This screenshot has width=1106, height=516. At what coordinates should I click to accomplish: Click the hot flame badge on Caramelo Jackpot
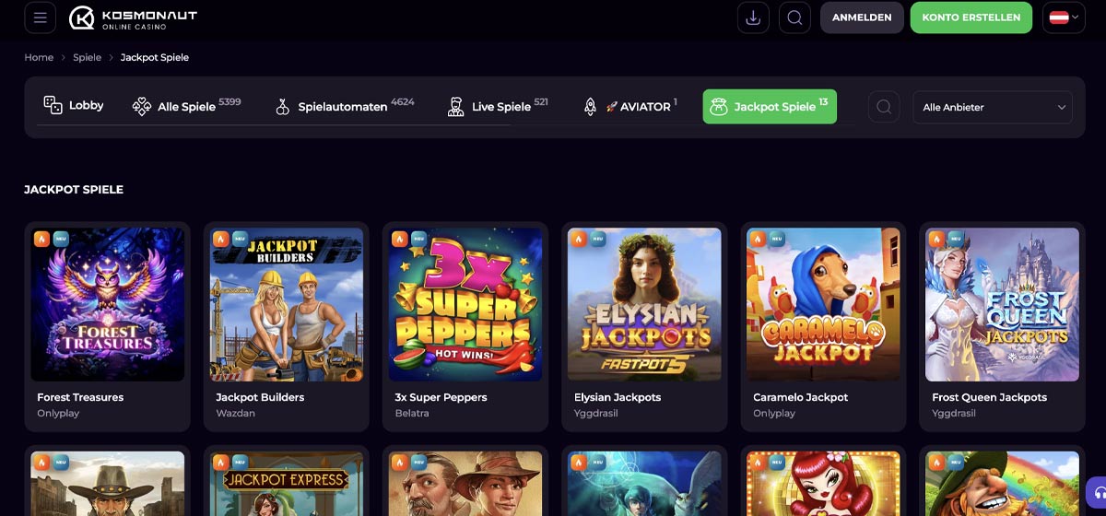coord(758,239)
